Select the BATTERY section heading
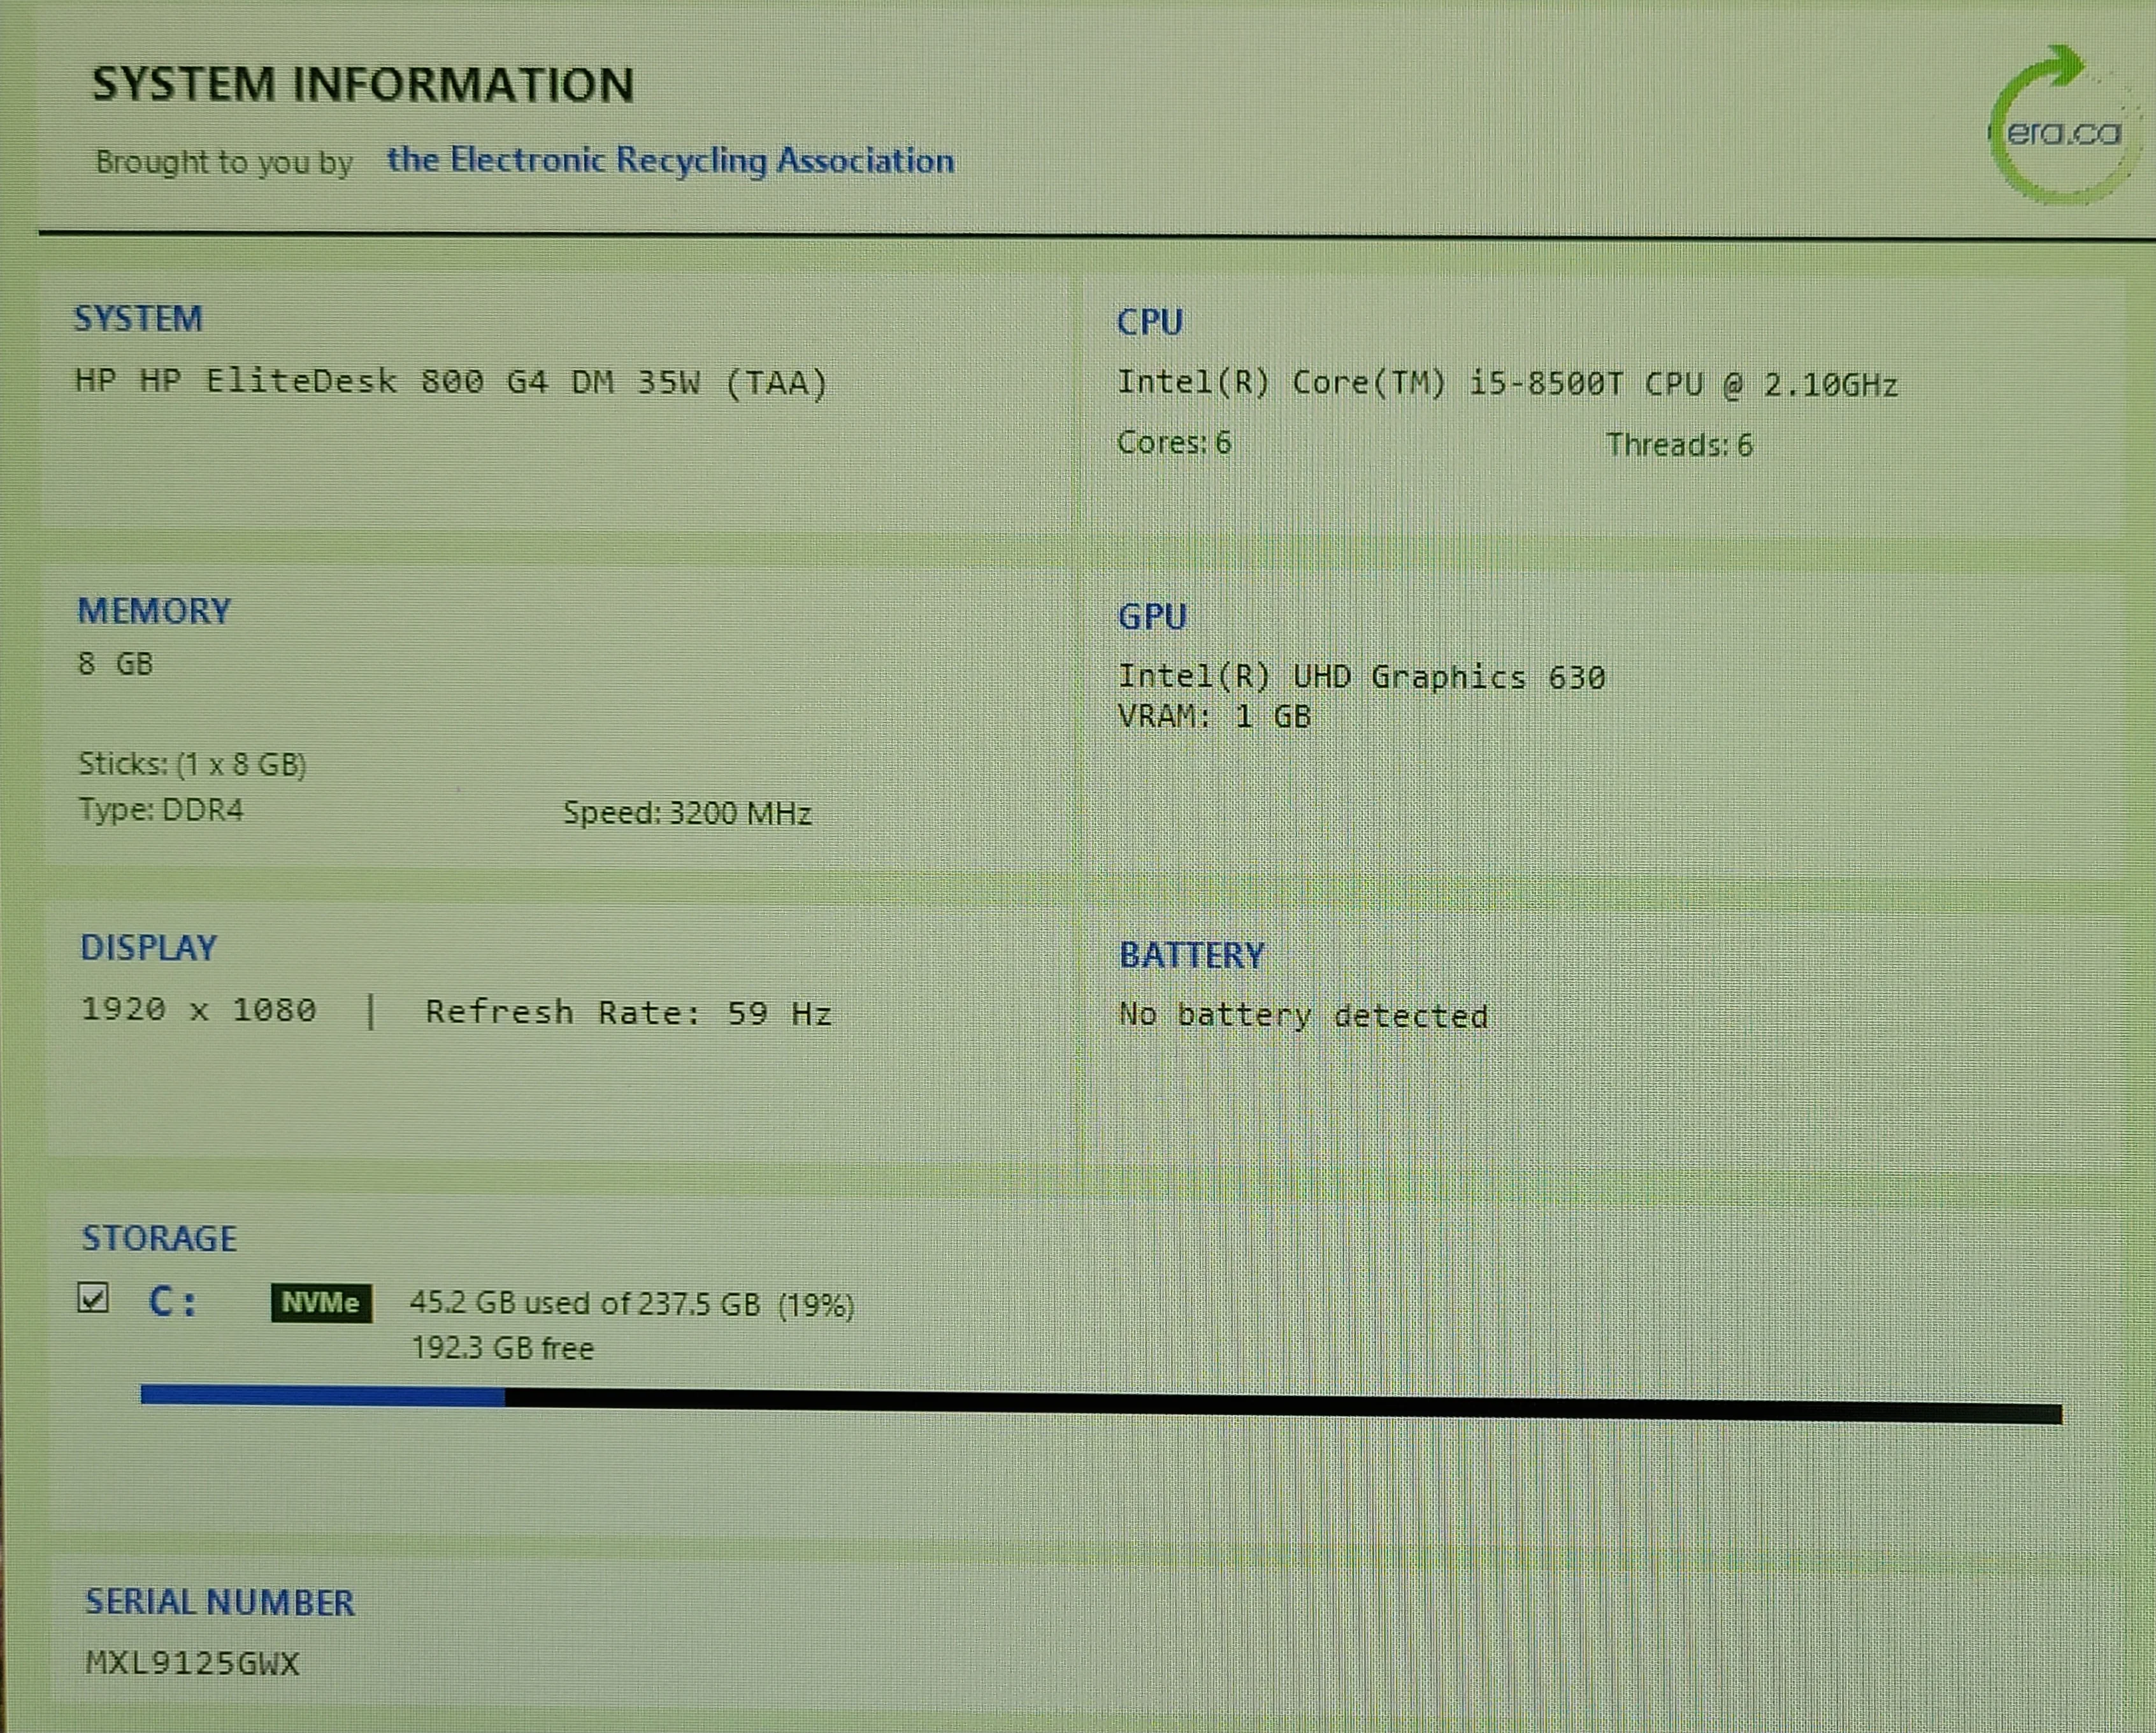Image resolution: width=2156 pixels, height=1733 pixels. coord(1192,955)
